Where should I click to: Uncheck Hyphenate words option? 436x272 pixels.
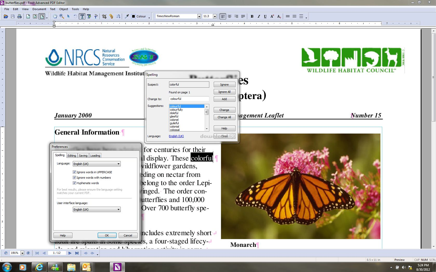pos(74,183)
